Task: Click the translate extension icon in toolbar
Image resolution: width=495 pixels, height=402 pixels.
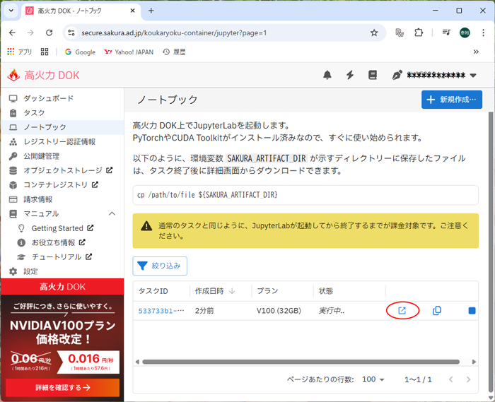Action: click(400, 32)
